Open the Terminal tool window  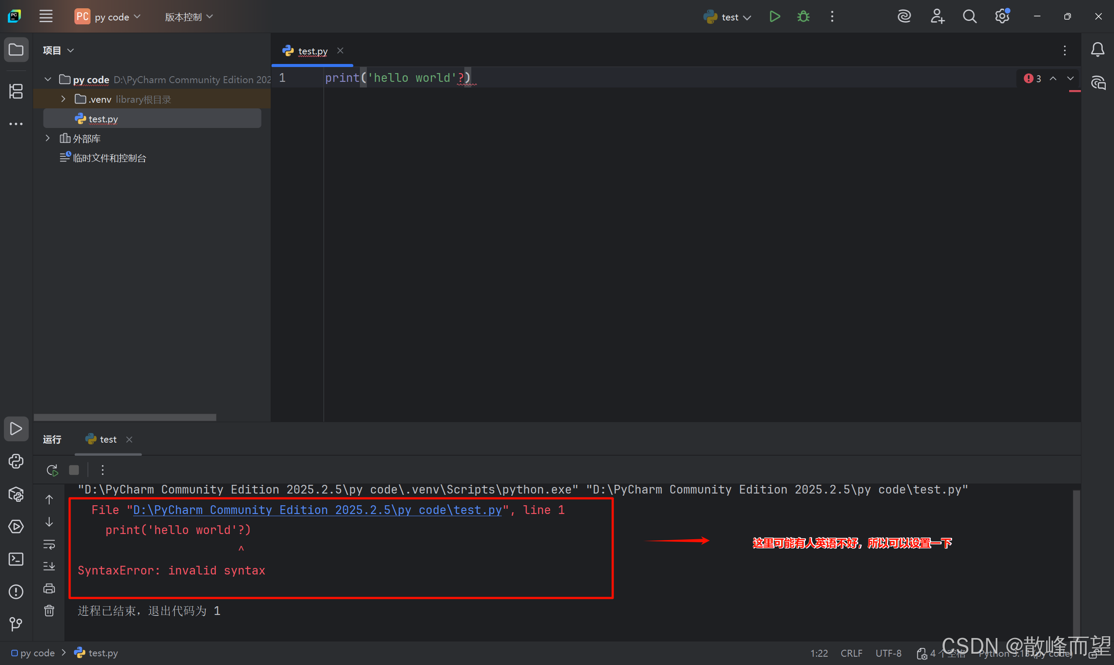point(16,559)
